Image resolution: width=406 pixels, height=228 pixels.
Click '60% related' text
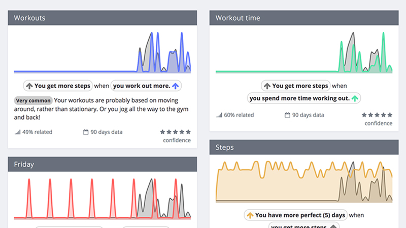tap(239, 115)
